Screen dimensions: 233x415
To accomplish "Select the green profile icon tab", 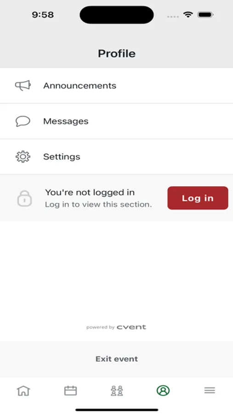I will (x=163, y=391).
